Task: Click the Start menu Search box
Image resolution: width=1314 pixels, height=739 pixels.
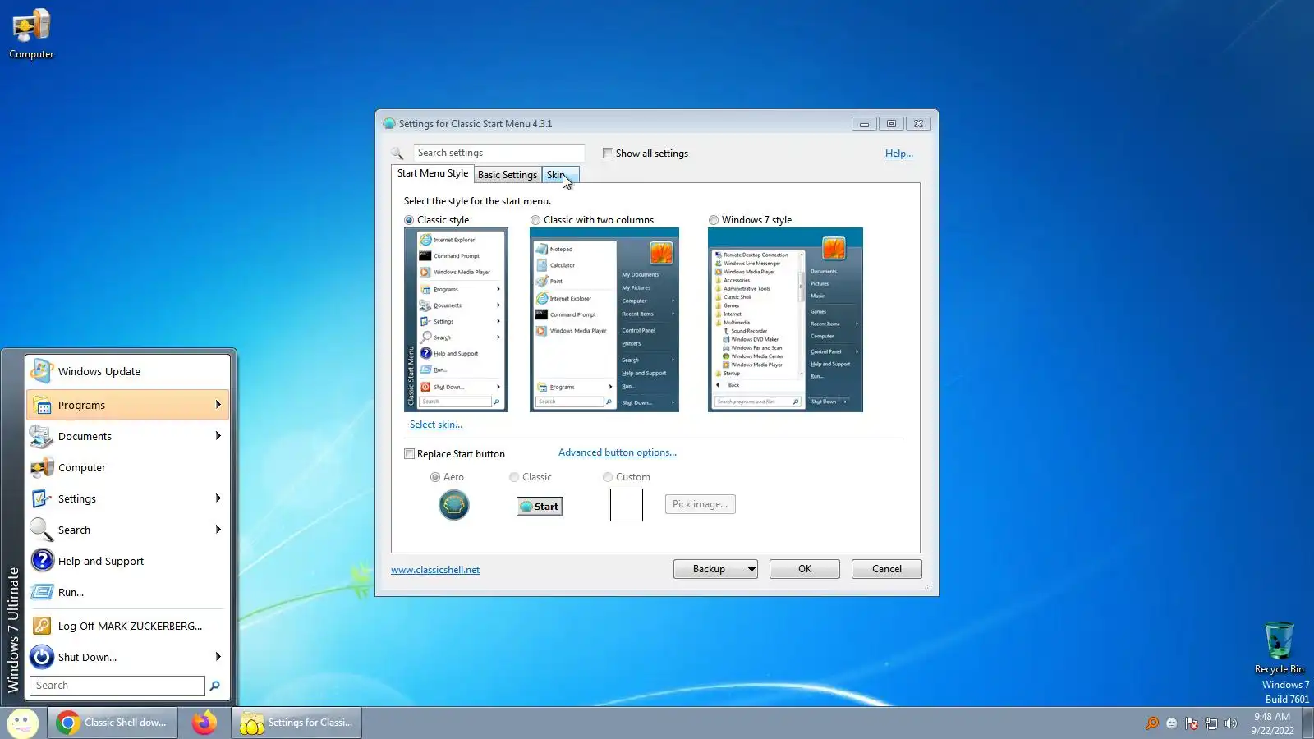Action: 117,686
